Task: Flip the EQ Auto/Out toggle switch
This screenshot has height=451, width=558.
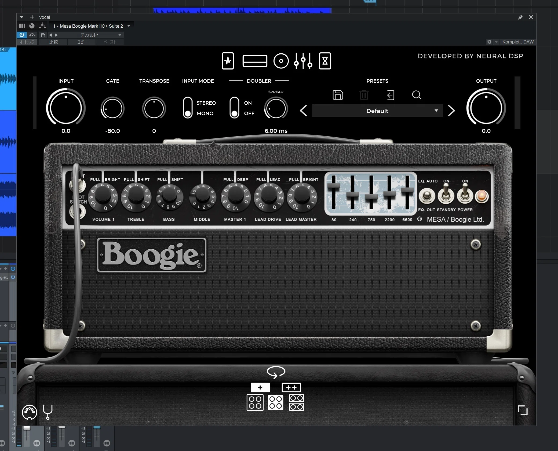Action: click(x=427, y=196)
